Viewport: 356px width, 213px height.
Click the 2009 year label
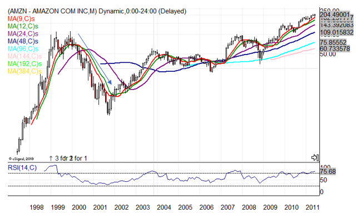pyautogui.click(x=270, y=207)
